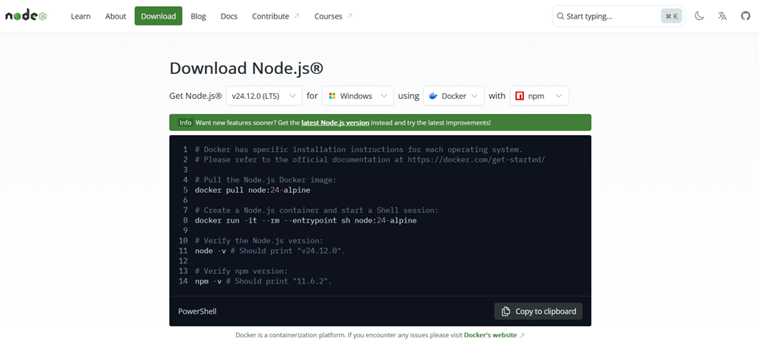
Task: Select the Download nav tab
Action: pos(158,16)
